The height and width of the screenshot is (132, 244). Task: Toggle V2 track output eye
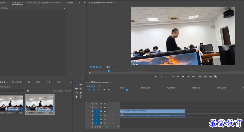[x=105, y=108]
